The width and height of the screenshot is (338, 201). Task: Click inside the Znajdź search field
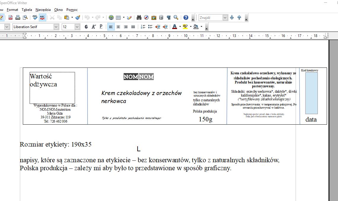[x=211, y=17]
